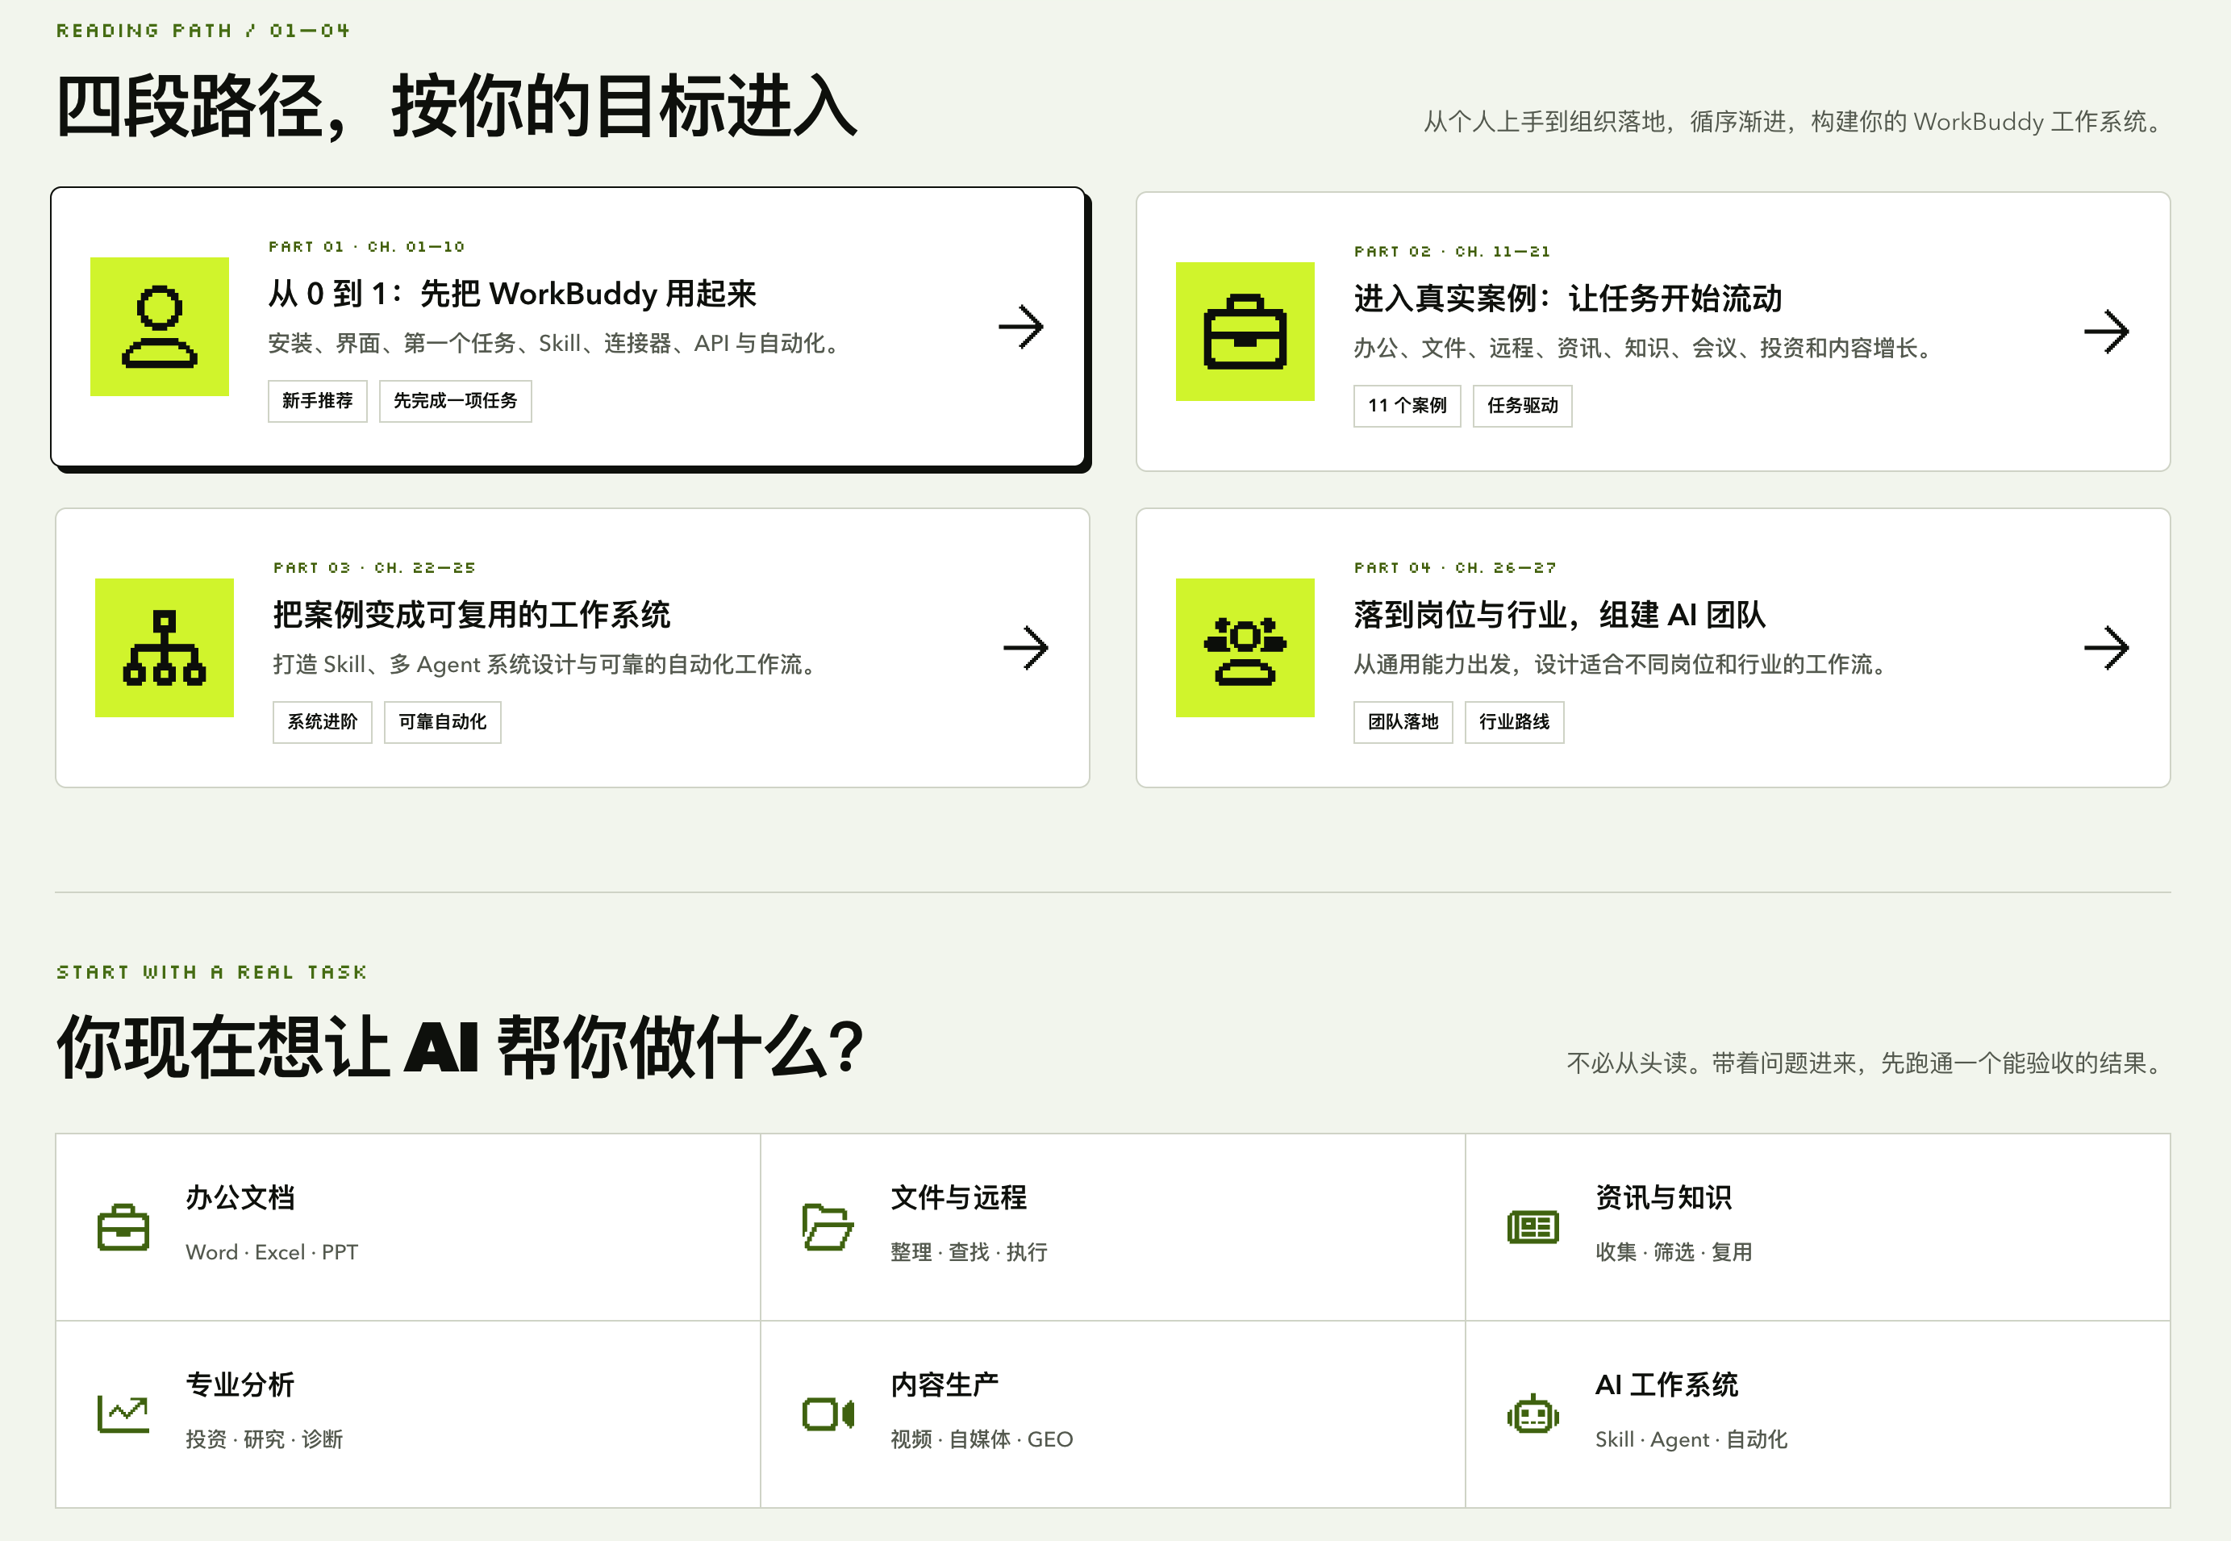Click the 可靠自动化 tag

pos(442,722)
